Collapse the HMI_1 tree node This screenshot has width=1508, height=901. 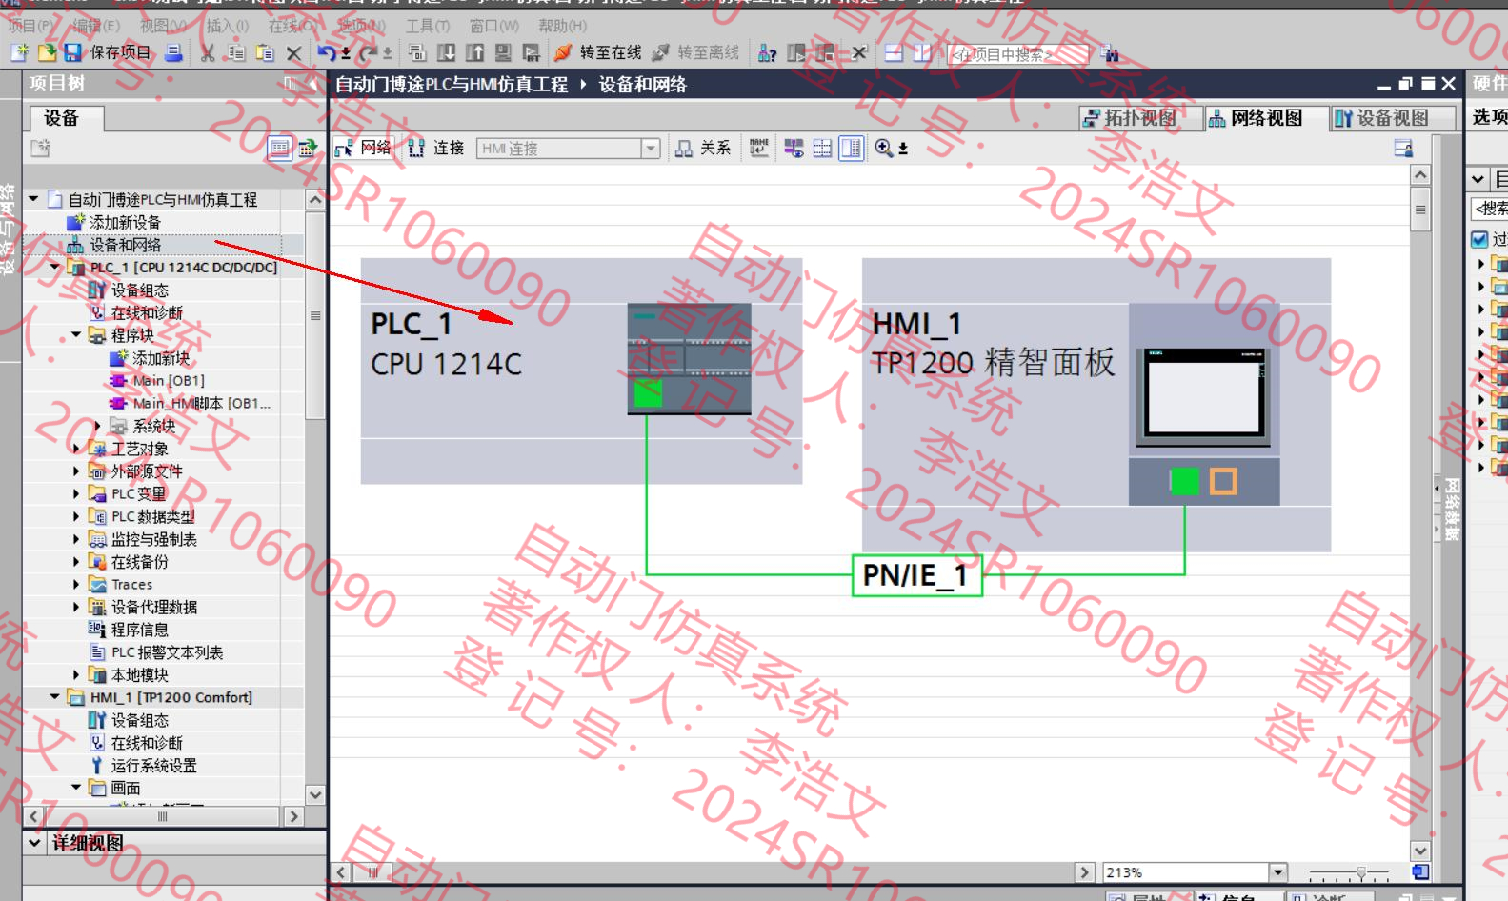coord(55,697)
